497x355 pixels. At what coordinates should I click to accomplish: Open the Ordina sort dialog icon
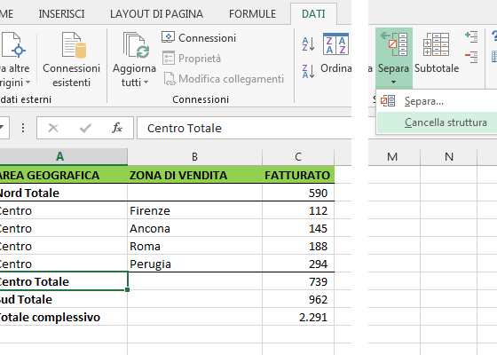335,43
